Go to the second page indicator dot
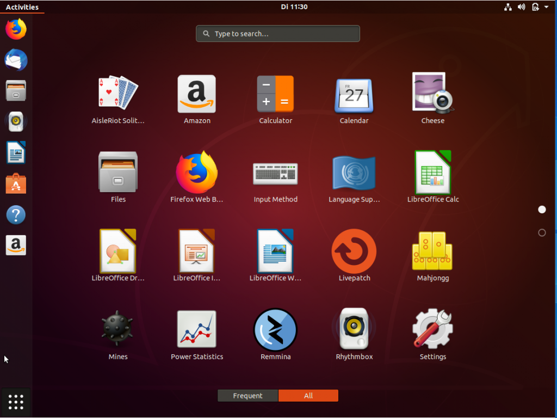The height and width of the screenshot is (418, 557). coord(542,233)
